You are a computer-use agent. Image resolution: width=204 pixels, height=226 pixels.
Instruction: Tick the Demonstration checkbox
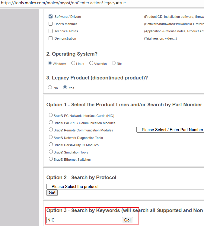point(50,38)
